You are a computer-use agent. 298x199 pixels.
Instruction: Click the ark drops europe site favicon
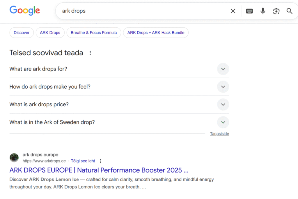click(x=14, y=158)
